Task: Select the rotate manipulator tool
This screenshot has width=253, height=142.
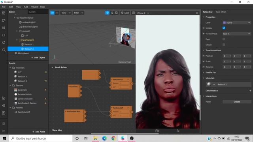Action: tap(112, 13)
